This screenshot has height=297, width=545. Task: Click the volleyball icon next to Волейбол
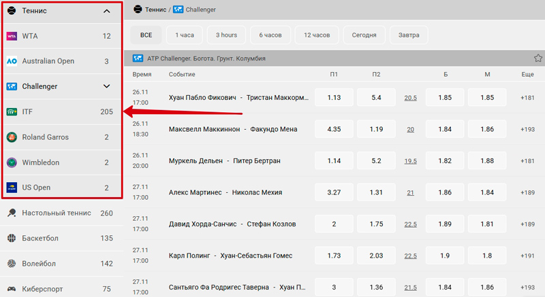pyautogui.click(x=12, y=264)
